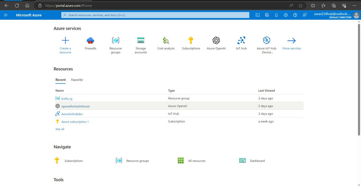Click the browser address bar URL
This screenshot has width=361, height=187.
point(69,6)
